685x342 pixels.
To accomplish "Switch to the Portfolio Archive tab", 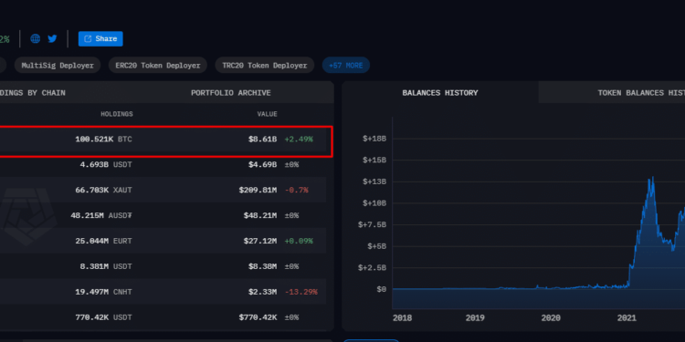I will pyautogui.click(x=231, y=92).
